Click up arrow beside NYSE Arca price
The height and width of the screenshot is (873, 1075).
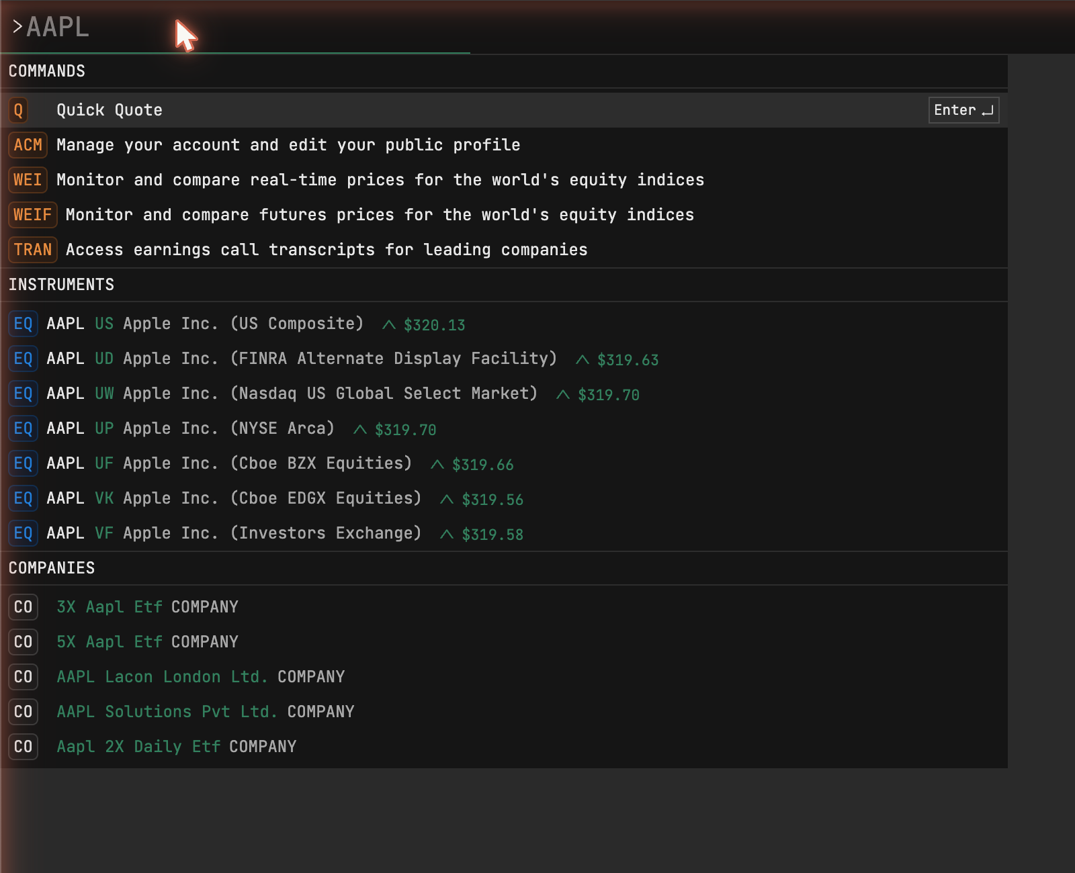(x=360, y=430)
